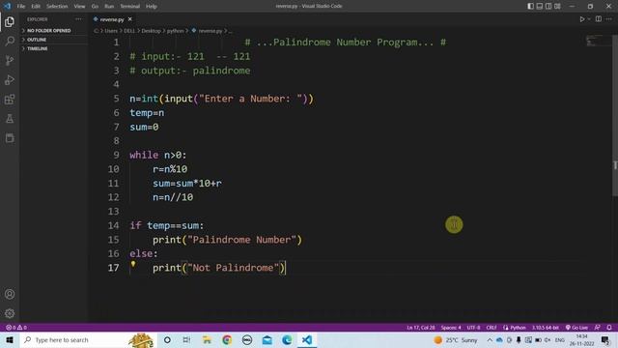
Task: Change UTF-8 file encoding
Action: (x=473, y=328)
